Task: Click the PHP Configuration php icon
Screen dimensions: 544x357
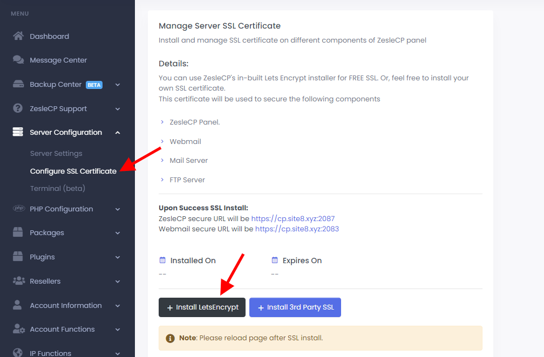Action: (19, 208)
